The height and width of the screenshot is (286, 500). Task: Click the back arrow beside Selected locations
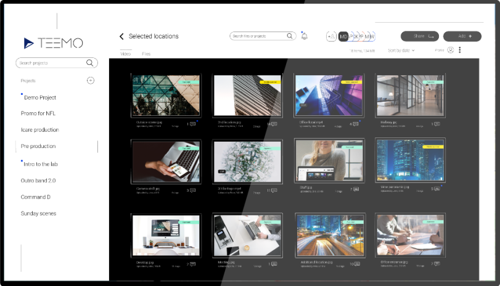pyautogui.click(x=121, y=36)
